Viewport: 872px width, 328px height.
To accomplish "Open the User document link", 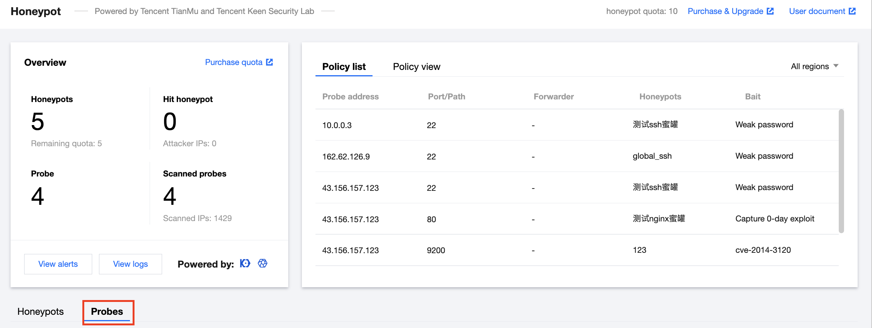I will 817,11.
